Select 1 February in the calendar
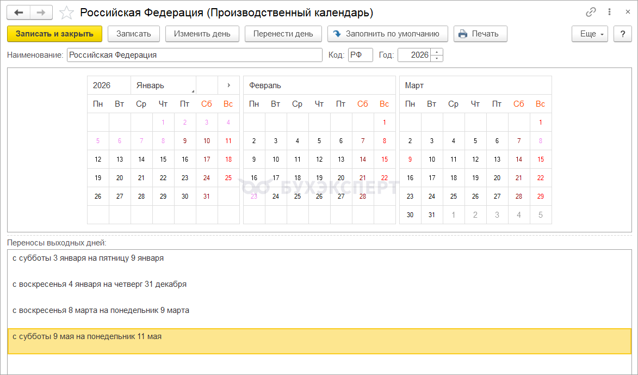This screenshot has width=638, height=375. point(385,122)
